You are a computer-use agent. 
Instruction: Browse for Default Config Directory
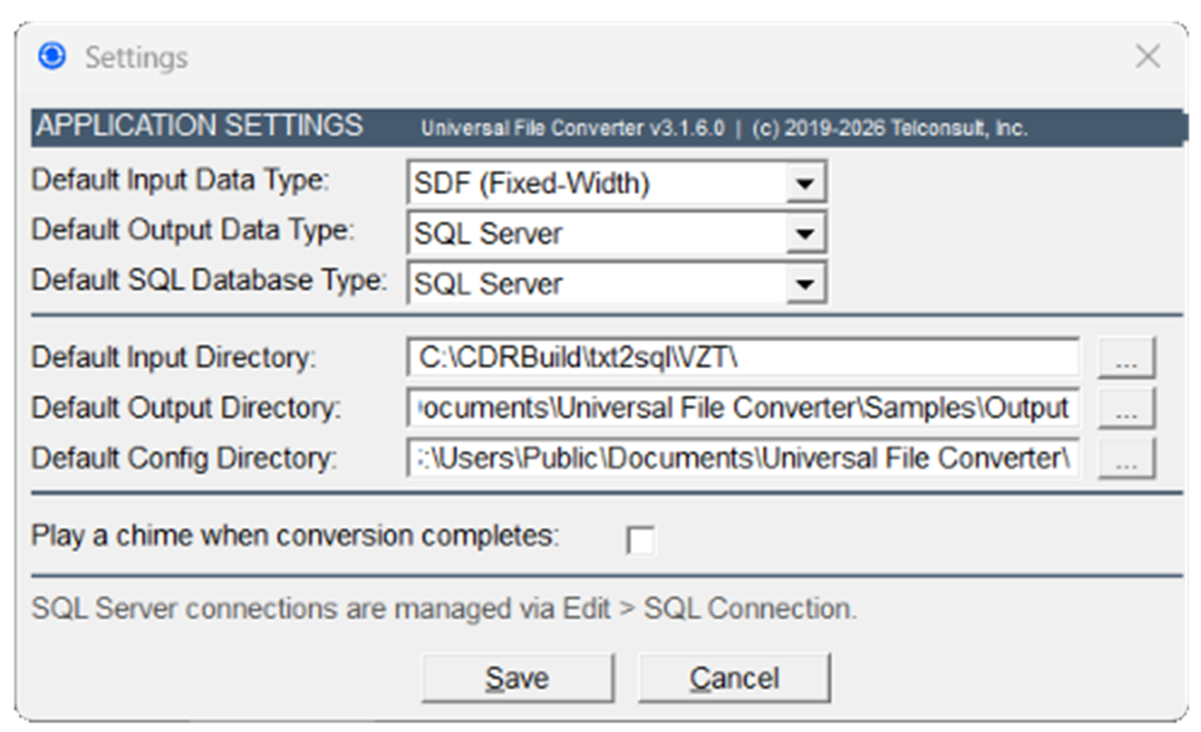(x=1127, y=458)
